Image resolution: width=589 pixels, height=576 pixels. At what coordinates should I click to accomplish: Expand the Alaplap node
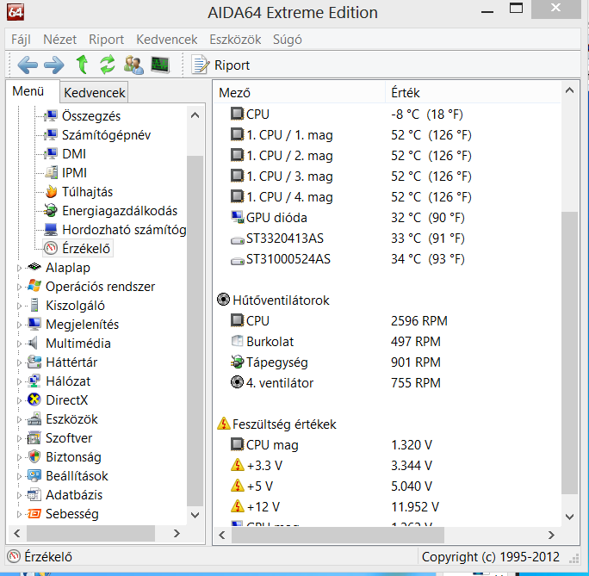tap(19, 268)
